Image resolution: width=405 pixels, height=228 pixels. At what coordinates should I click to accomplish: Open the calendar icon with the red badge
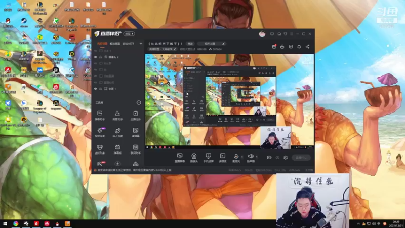click(274, 47)
